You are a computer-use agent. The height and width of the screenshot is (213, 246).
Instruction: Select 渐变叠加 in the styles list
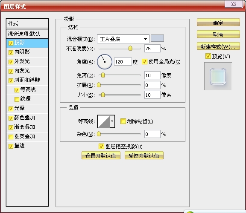[27, 127]
